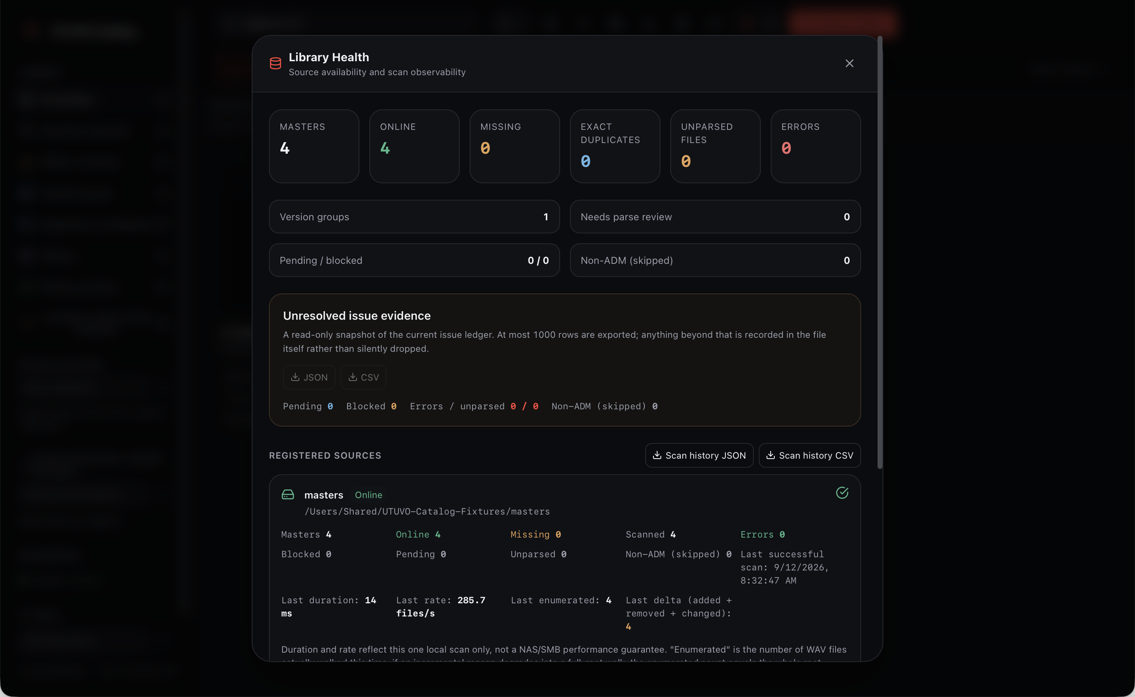
Task: Close the Library Health dialog
Action: point(849,64)
